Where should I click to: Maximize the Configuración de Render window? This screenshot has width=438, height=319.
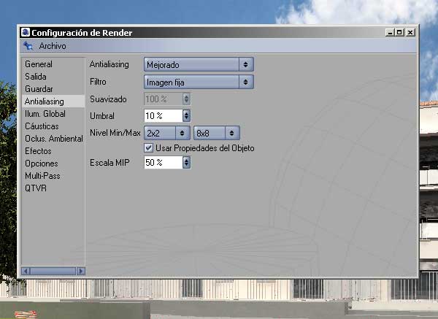coord(400,32)
